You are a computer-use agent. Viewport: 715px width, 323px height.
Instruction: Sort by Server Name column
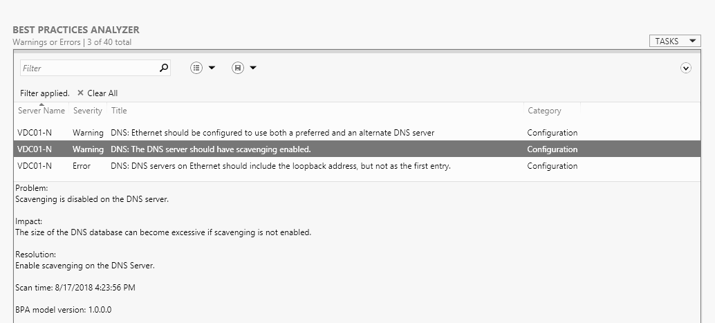point(41,111)
